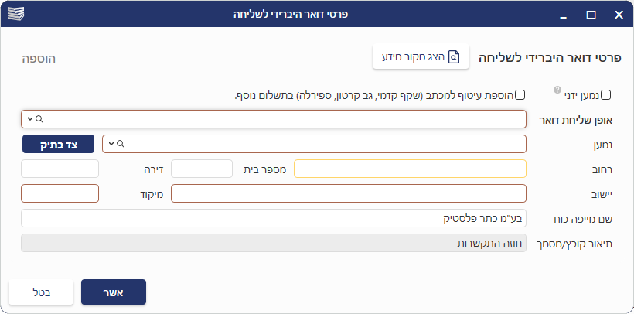Click the magnifier icon in the נמען field
Screen dimensions: 634x314
(x=121, y=144)
